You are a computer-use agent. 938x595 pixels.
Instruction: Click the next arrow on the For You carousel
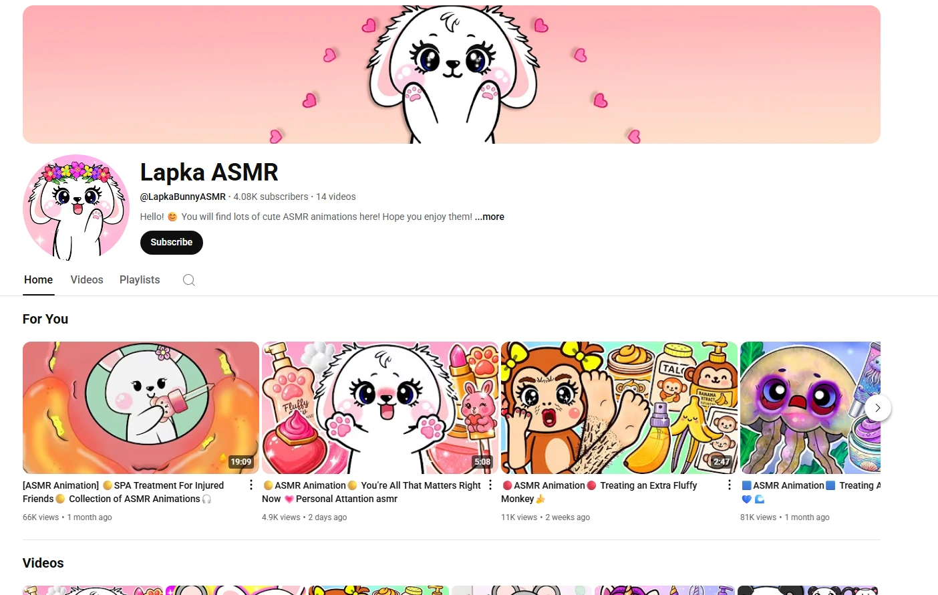click(878, 407)
